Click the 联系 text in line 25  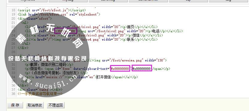click(x=131, y=39)
